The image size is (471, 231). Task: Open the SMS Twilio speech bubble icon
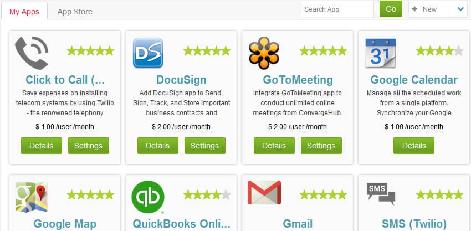[x=381, y=194]
